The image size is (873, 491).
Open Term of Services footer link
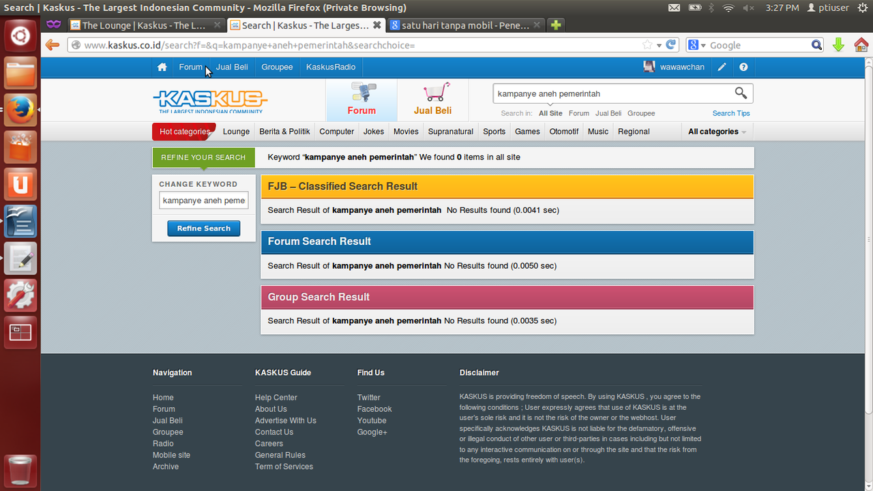point(284,466)
